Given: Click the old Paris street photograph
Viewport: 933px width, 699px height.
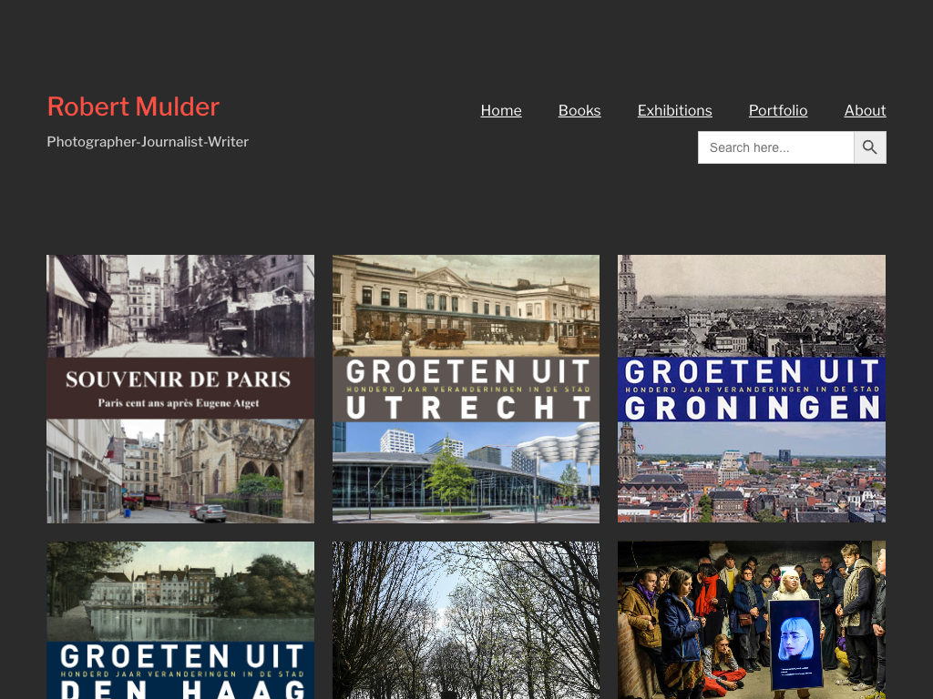Looking at the screenshot, I should coord(180,306).
